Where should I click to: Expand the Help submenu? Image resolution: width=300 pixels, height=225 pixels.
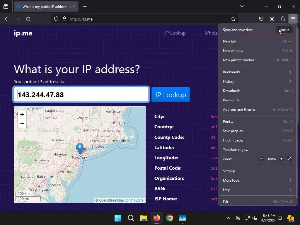[x=258, y=190]
